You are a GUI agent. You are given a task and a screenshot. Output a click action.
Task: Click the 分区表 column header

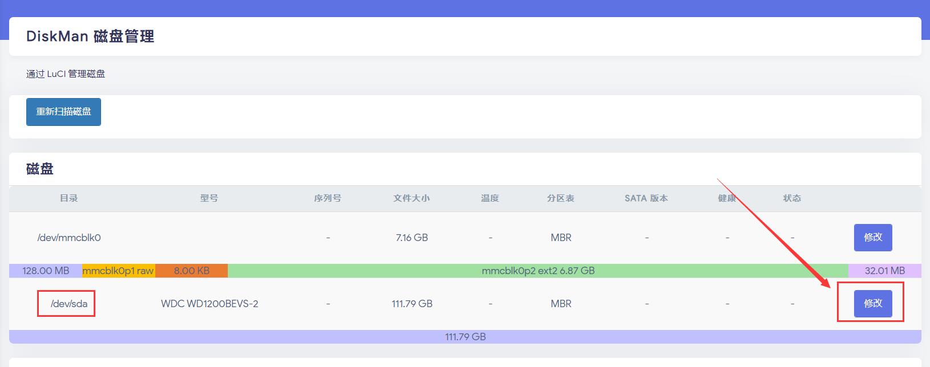pyautogui.click(x=560, y=198)
